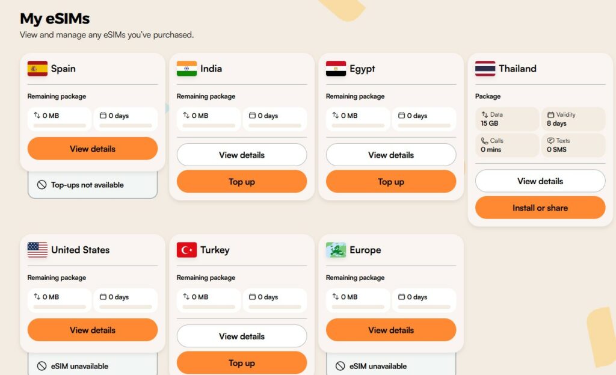Screen dimensions: 616x375
Task: View details for the Turkey eSIM
Action: pos(241,336)
